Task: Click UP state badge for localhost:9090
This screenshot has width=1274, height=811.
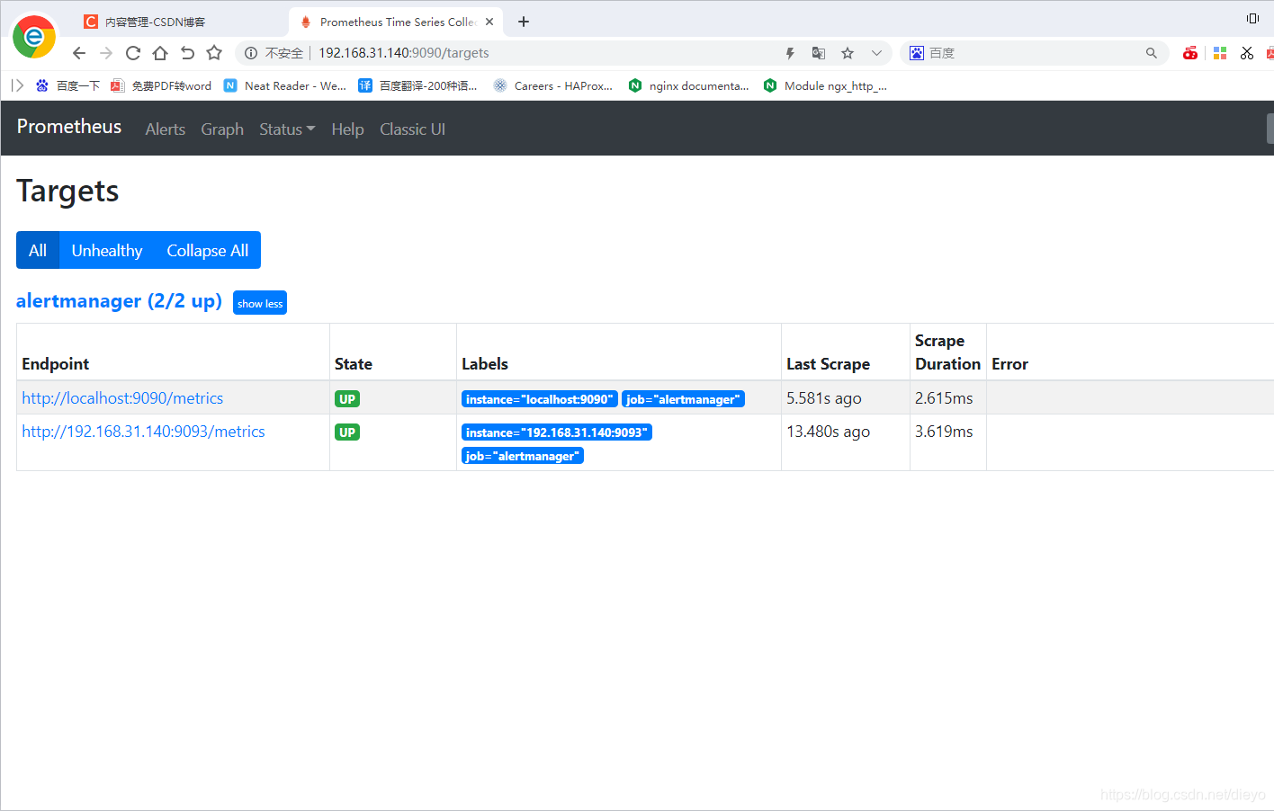Action: click(x=347, y=399)
